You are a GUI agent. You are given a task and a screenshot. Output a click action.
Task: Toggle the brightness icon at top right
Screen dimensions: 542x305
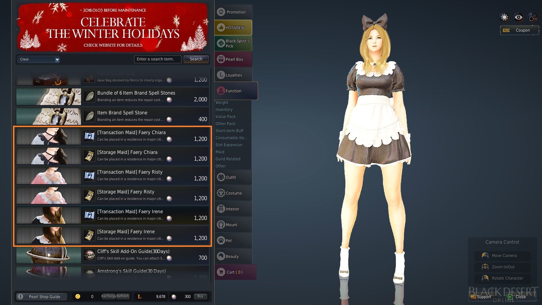[x=504, y=17]
